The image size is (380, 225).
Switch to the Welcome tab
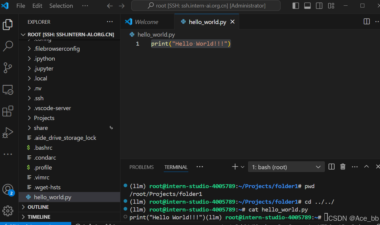click(147, 22)
